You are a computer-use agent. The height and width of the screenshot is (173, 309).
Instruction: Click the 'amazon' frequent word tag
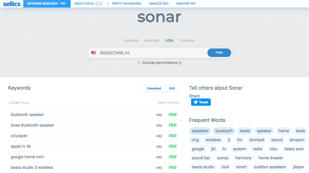tap(297, 140)
